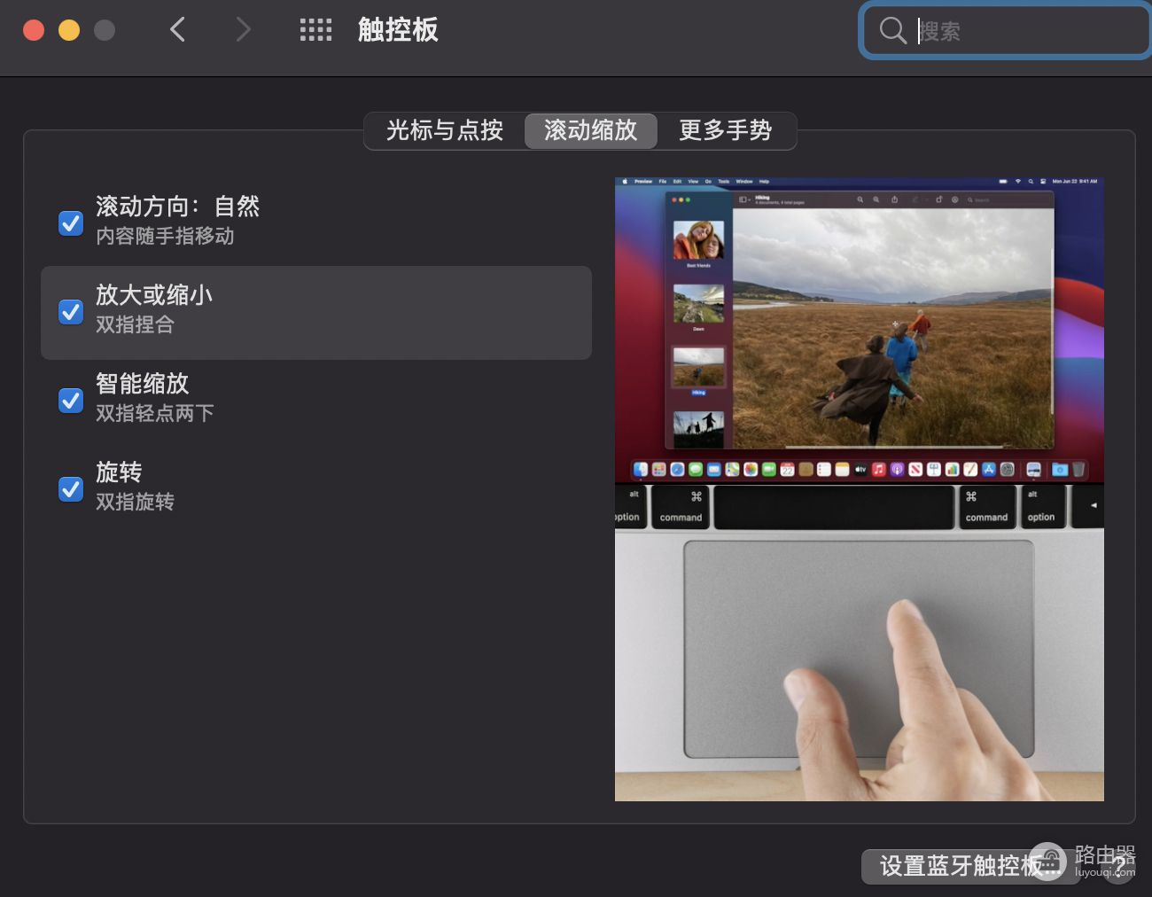Focus the 搜索 search field

pos(1007,31)
